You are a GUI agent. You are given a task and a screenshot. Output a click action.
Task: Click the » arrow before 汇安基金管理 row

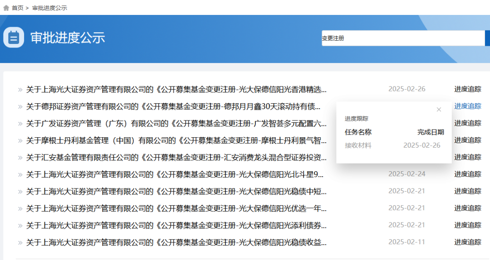pos(20,158)
